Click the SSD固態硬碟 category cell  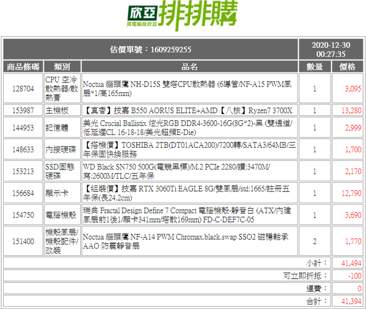[x=62, y=171]
